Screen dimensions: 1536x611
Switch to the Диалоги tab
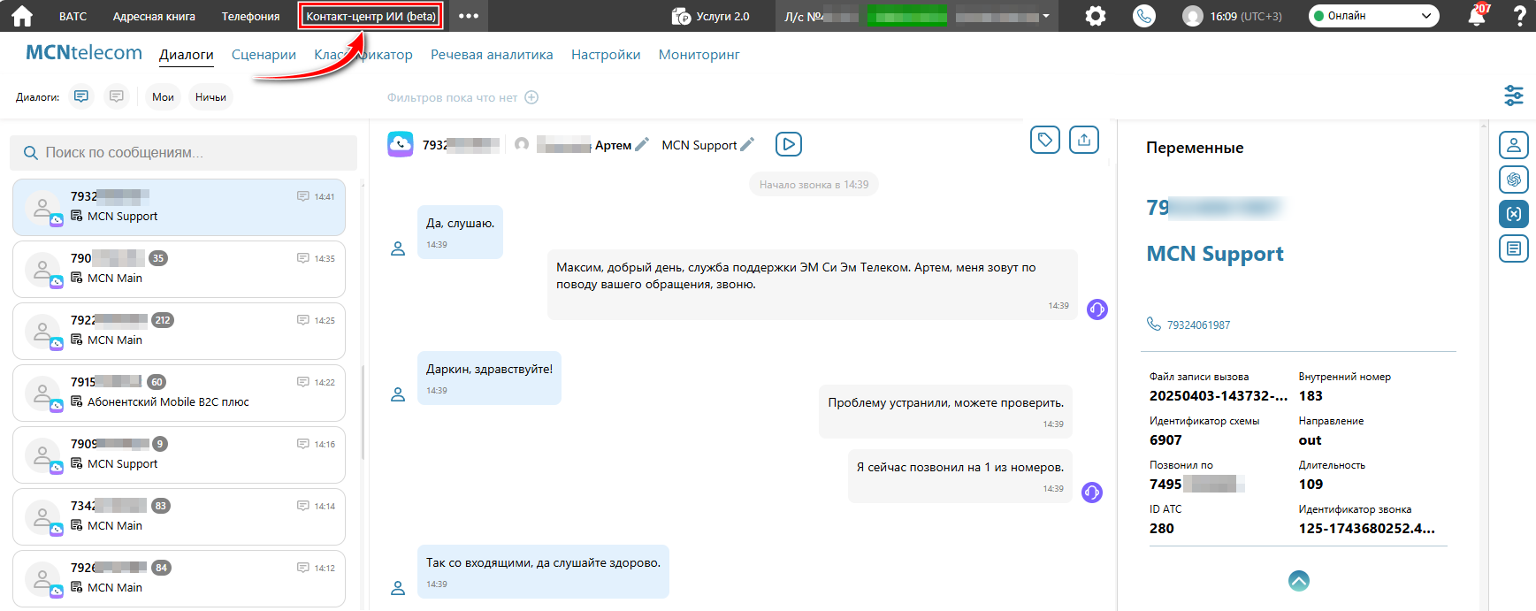coord(187,54)
